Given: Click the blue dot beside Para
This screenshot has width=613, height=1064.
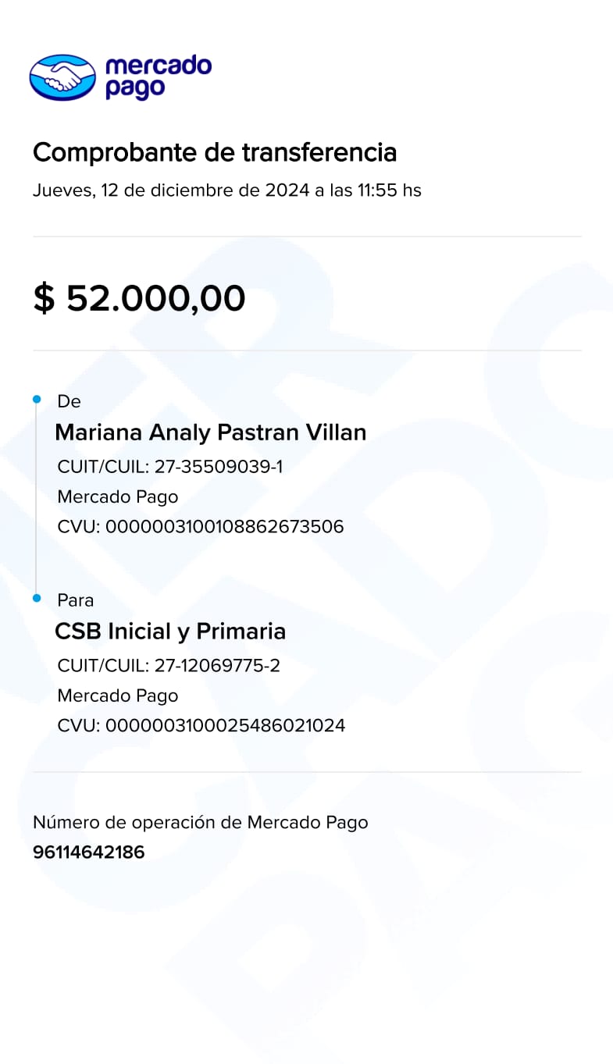Looking at the screenshot, I should (x=37, y=598).
